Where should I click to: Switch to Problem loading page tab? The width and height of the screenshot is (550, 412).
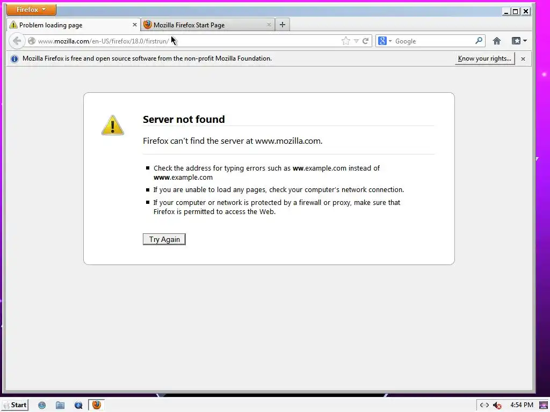73,25
